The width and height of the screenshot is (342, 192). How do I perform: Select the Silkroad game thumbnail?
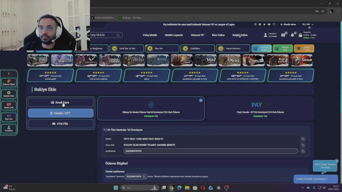tap(302, 60)
